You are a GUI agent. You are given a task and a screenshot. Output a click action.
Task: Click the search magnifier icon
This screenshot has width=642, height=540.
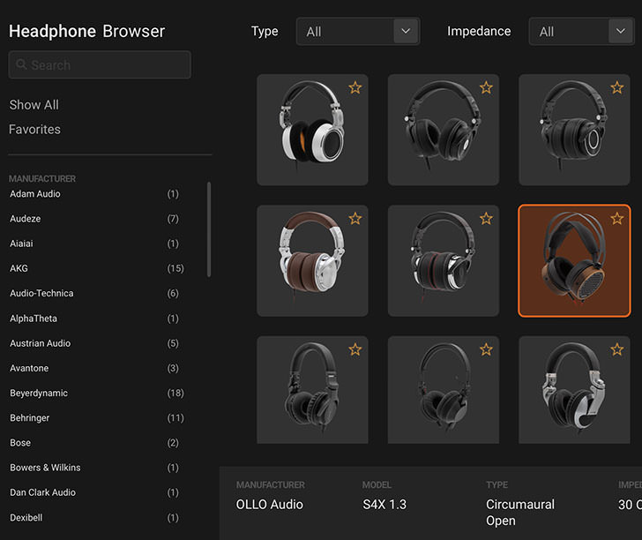click(22, 65)
